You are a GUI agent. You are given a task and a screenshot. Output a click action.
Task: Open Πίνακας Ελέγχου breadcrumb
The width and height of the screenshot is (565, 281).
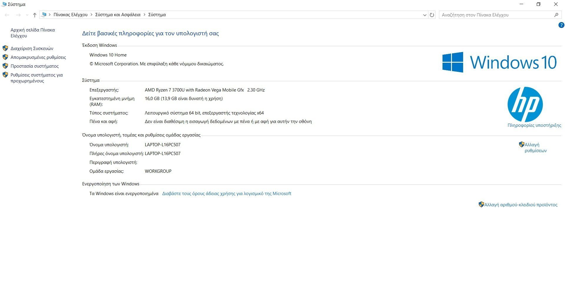[x=70, y=15]
